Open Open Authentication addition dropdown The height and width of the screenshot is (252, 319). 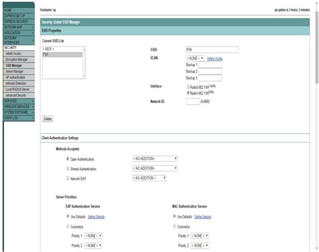155,159
